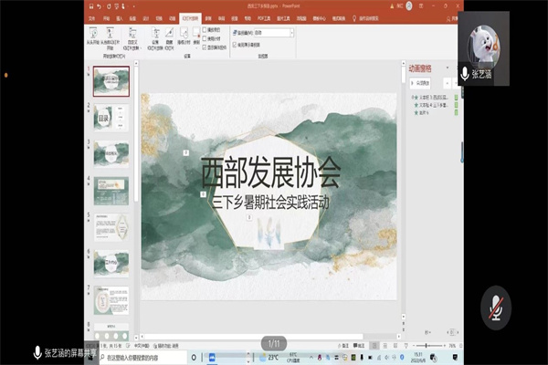Open the Monitor dropdown in ribbon

click(274, 33)
